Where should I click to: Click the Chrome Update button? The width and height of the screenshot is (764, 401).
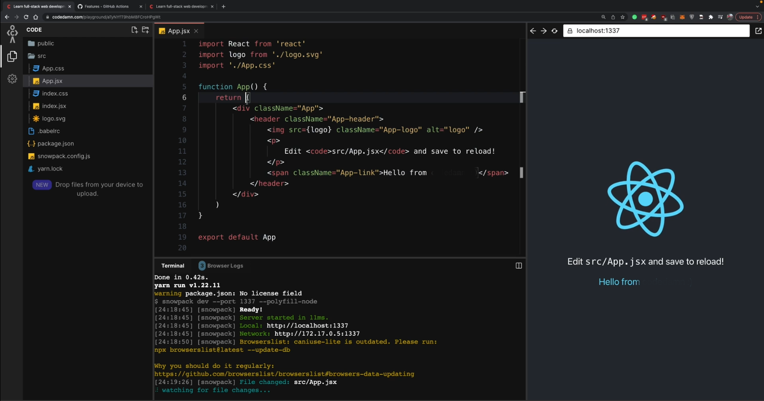click(748, 17)
